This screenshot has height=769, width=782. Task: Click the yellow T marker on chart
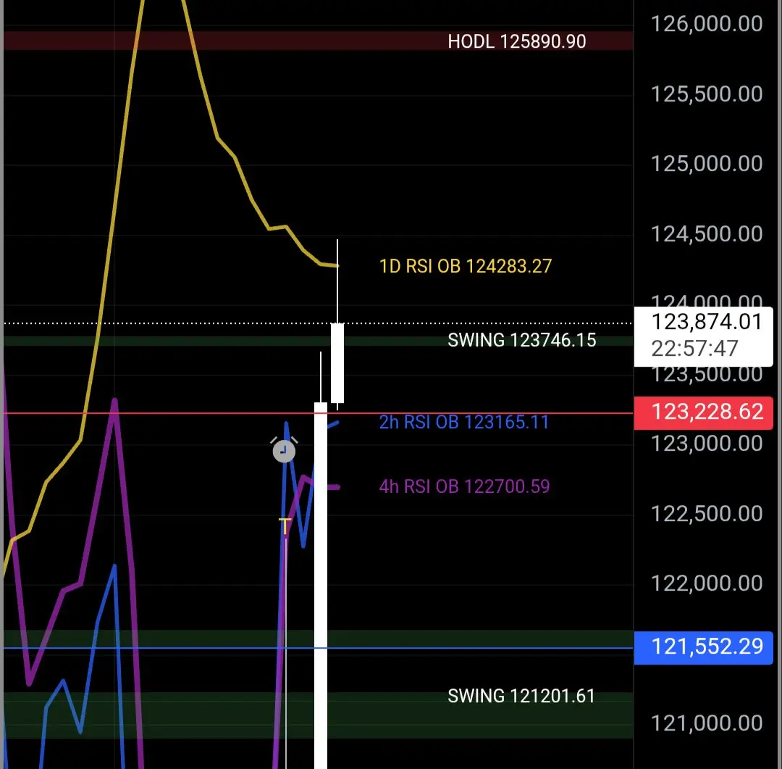pos(285,526)
